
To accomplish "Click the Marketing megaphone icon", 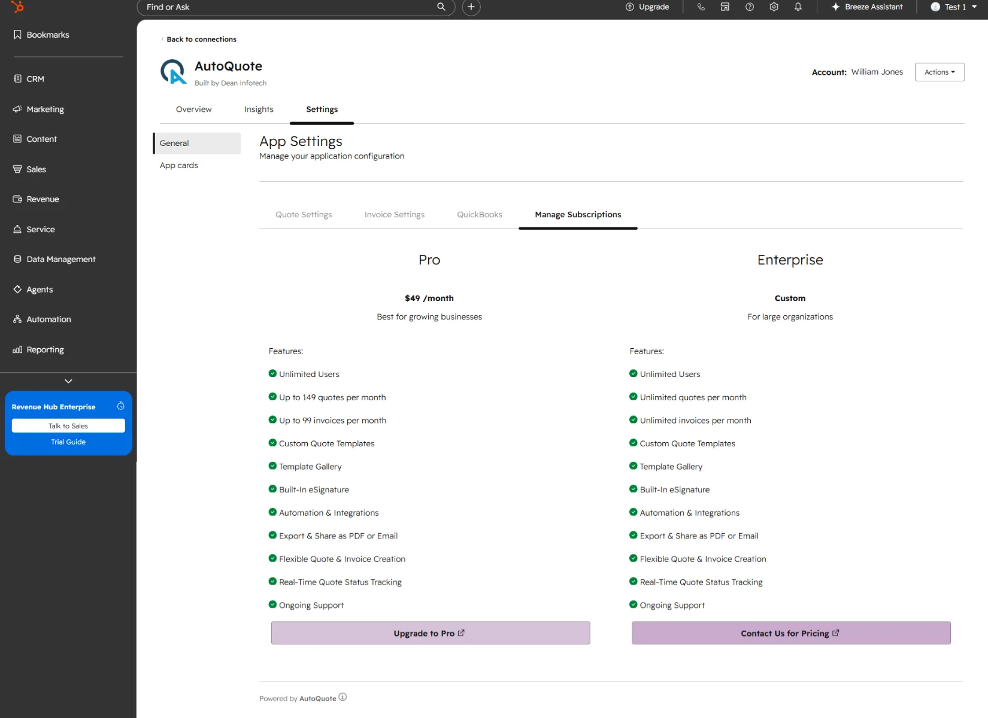I will point(17,109).
